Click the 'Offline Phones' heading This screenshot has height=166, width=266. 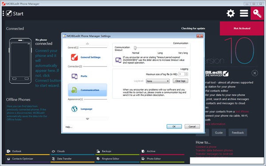click(18, 100)
